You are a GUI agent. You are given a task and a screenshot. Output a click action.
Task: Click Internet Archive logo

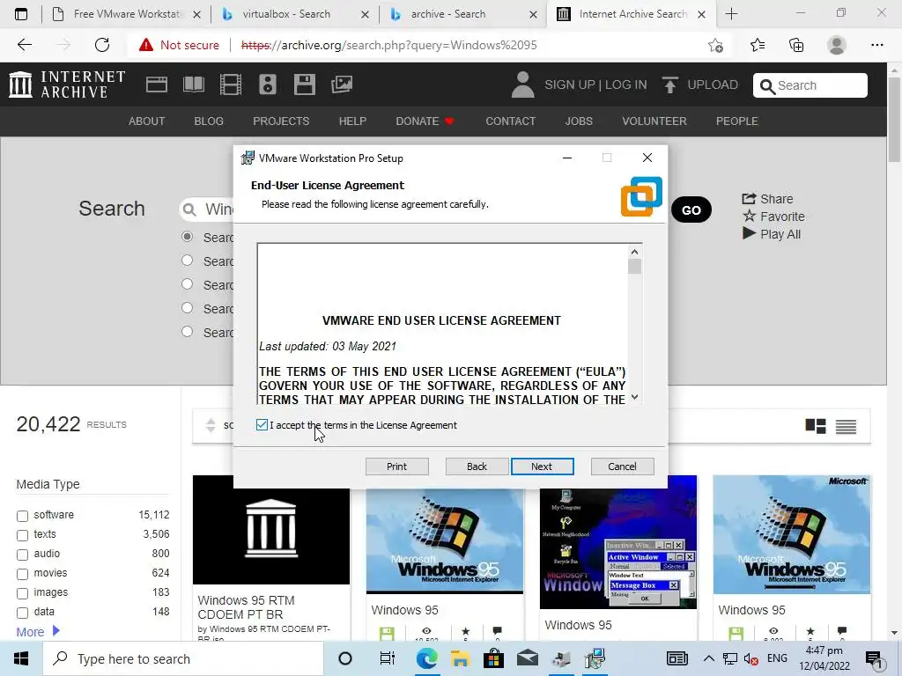pos(67,84)
